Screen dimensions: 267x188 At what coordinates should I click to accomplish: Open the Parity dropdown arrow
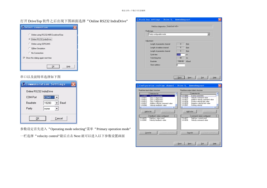[x=57, y=109]
